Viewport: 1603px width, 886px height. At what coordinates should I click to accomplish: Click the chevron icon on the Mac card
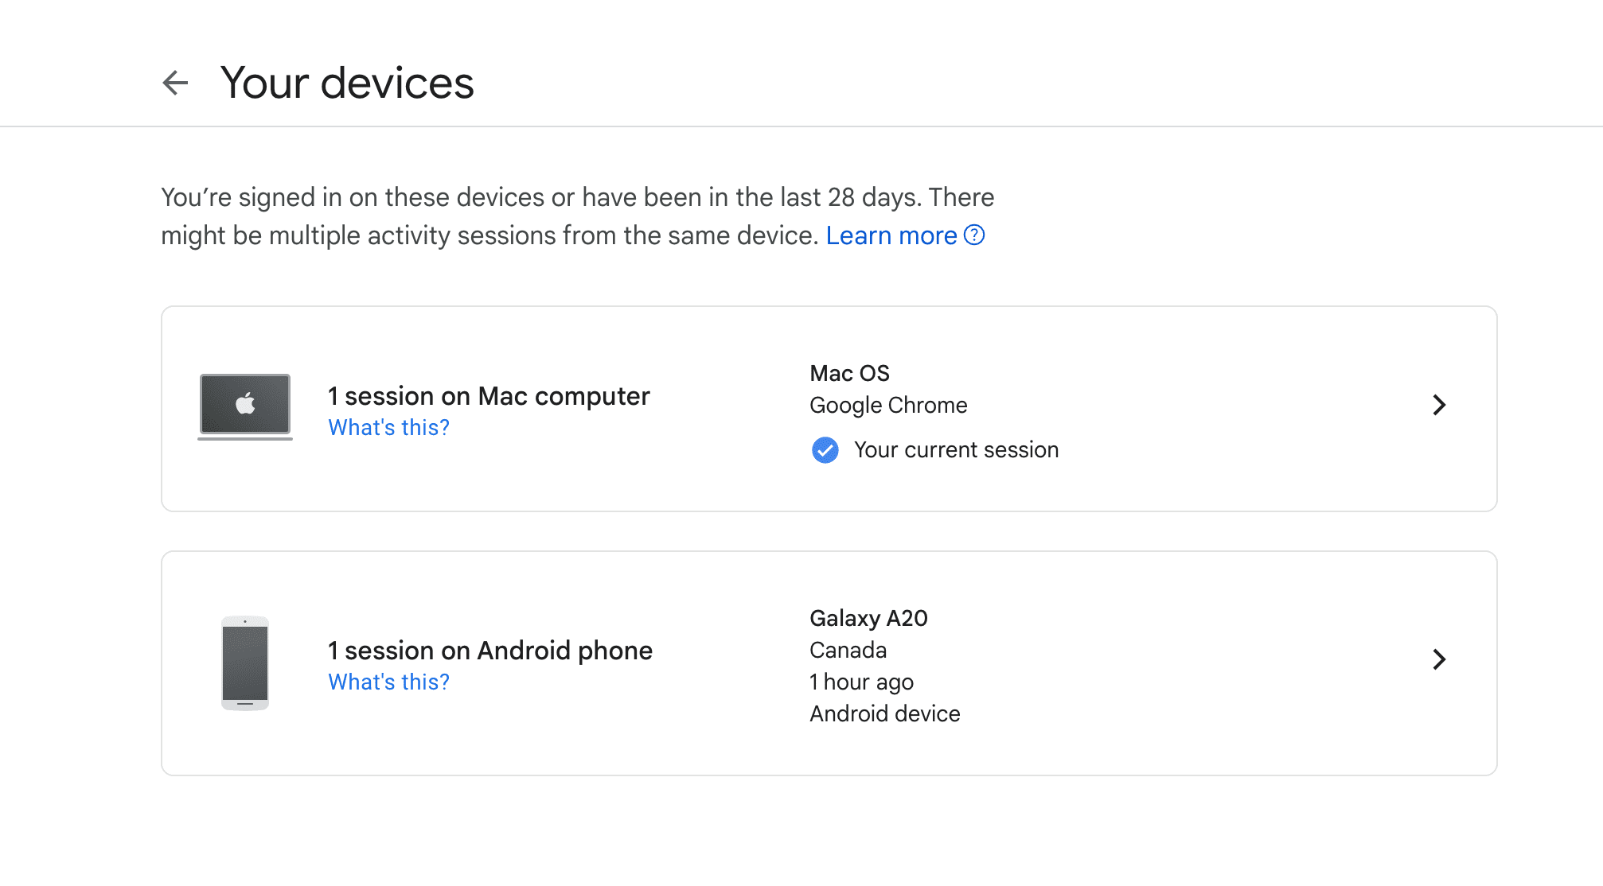coord(1439,406)
